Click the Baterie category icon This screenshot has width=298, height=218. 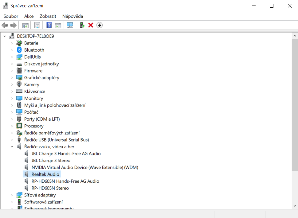[19, 43]
